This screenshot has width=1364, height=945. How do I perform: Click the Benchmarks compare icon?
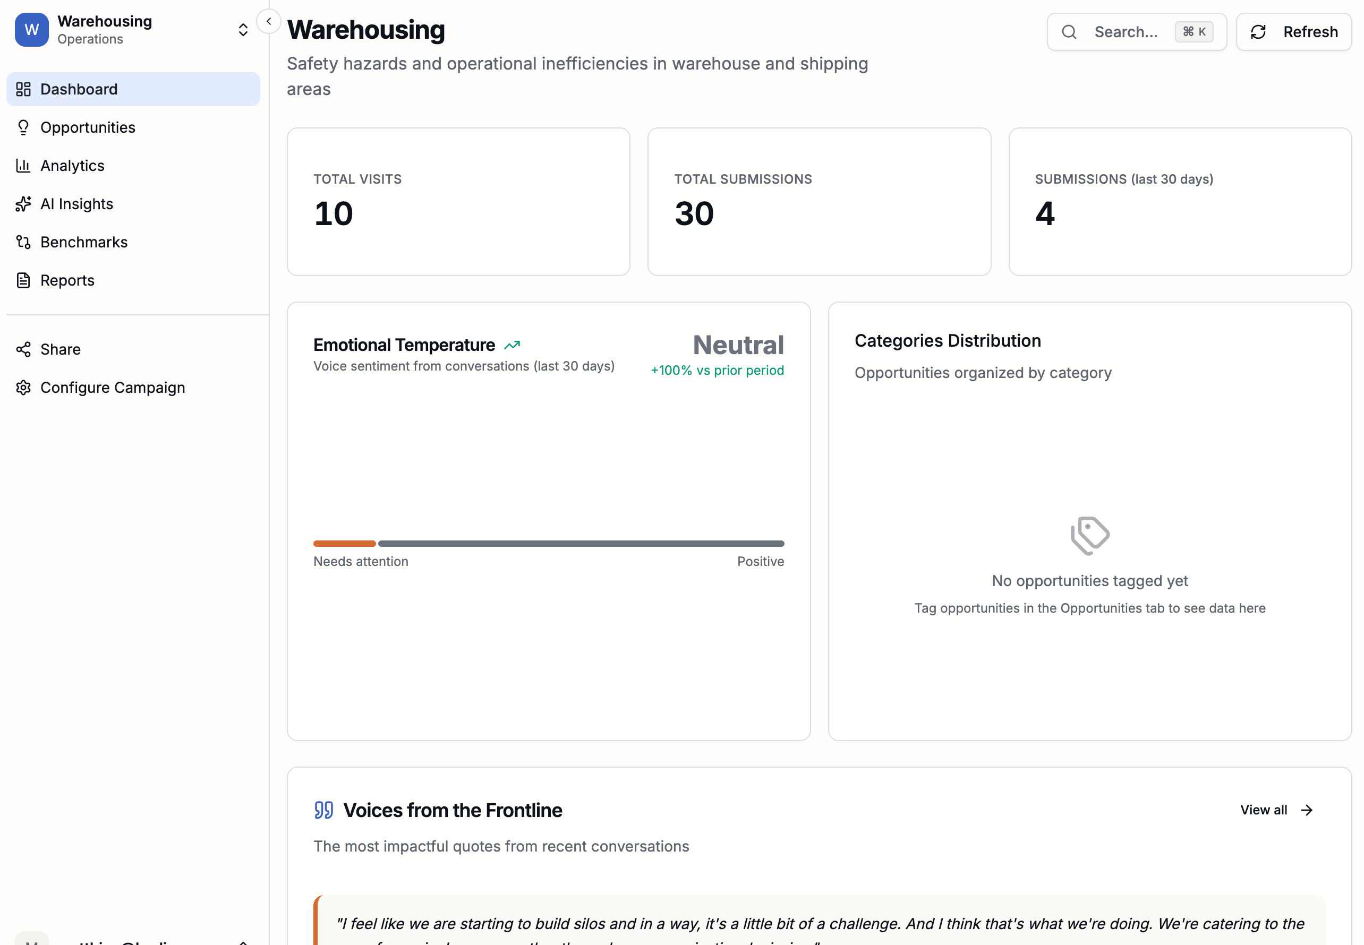(x=23, y=242)
